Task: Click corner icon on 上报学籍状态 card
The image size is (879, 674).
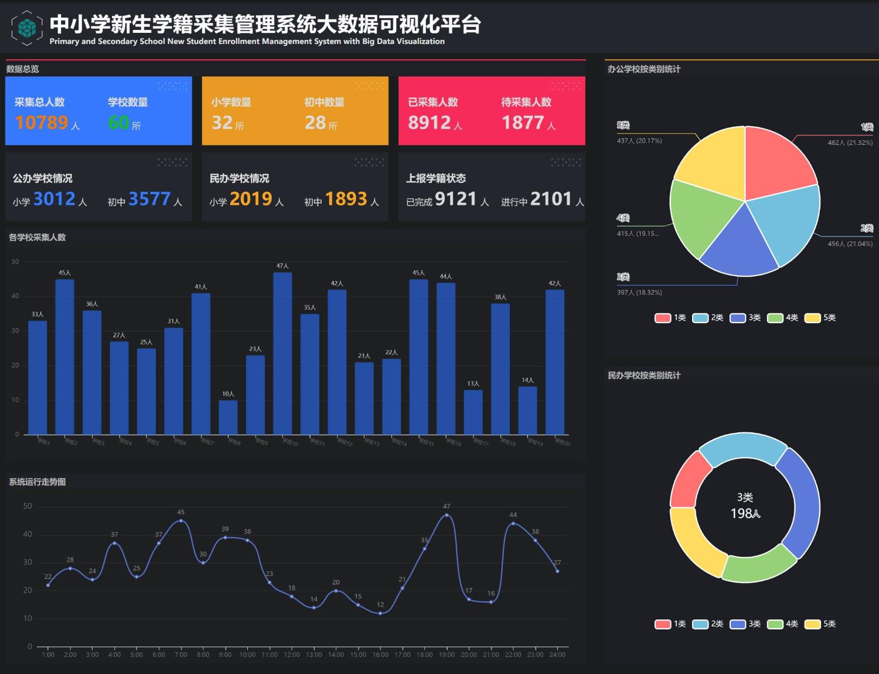Action: 565,162
